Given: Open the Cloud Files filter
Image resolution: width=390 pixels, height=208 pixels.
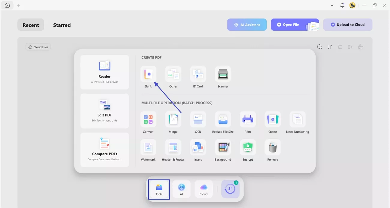Looking at the screenshot, I should pyautogui.click(x=38, y=47).
